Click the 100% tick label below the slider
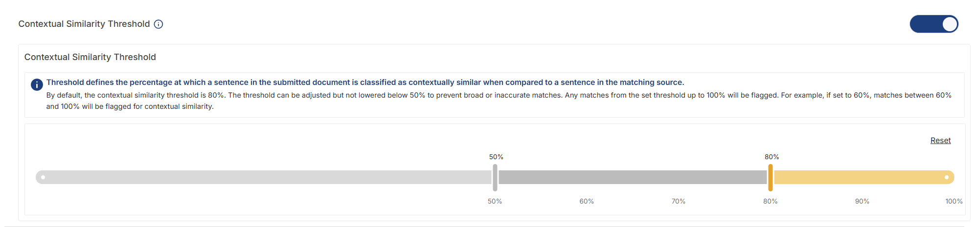Image resolution: width=977 pixels, height=227 pixels. coord(954,201)
